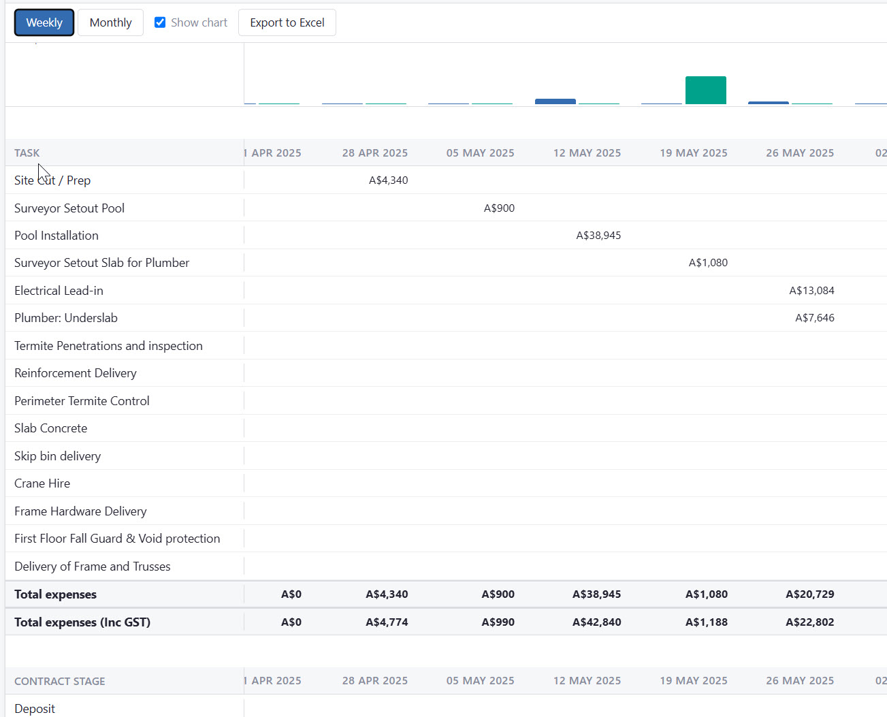887x717 pixels.
Task: Click the 28 APR 2025 header in task table
Action: click(x=375, y=153)
